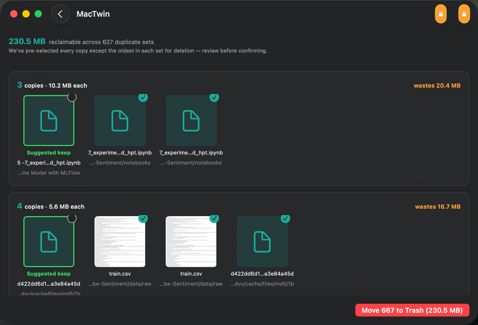
Task: Click the green zoom window button
Action: pyautogui.click(x=38, y=14)
